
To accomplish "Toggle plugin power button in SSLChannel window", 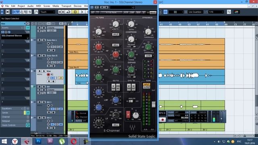I will [x=92, y=7].
